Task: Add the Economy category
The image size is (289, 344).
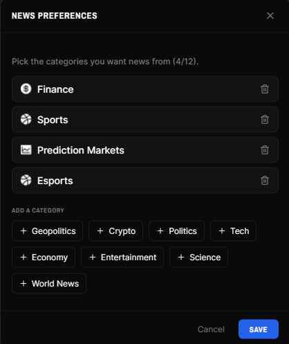Action: pos(44,257)
